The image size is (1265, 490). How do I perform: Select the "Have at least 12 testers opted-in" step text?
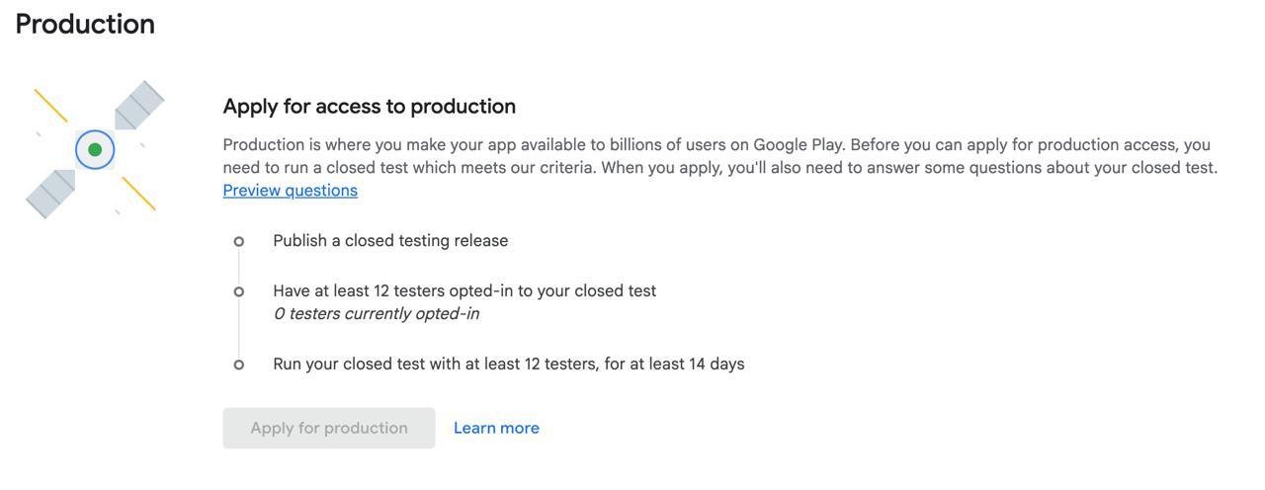(464, 291)
